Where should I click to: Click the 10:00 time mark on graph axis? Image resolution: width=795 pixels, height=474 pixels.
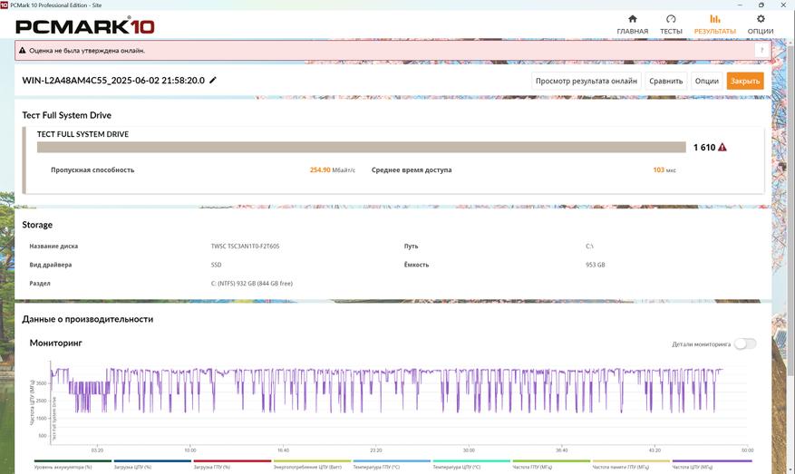coord(189,450)
